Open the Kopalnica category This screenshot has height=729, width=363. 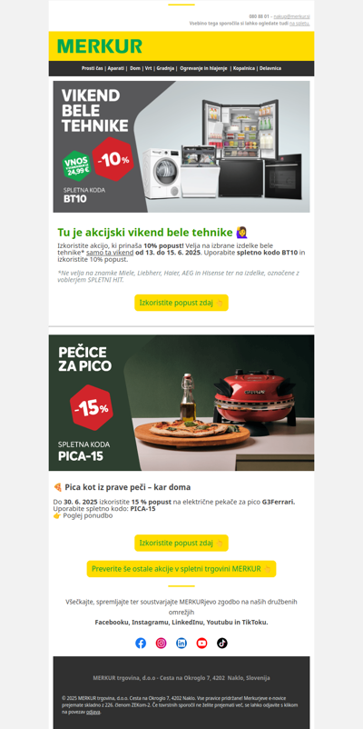click(244, 68)
